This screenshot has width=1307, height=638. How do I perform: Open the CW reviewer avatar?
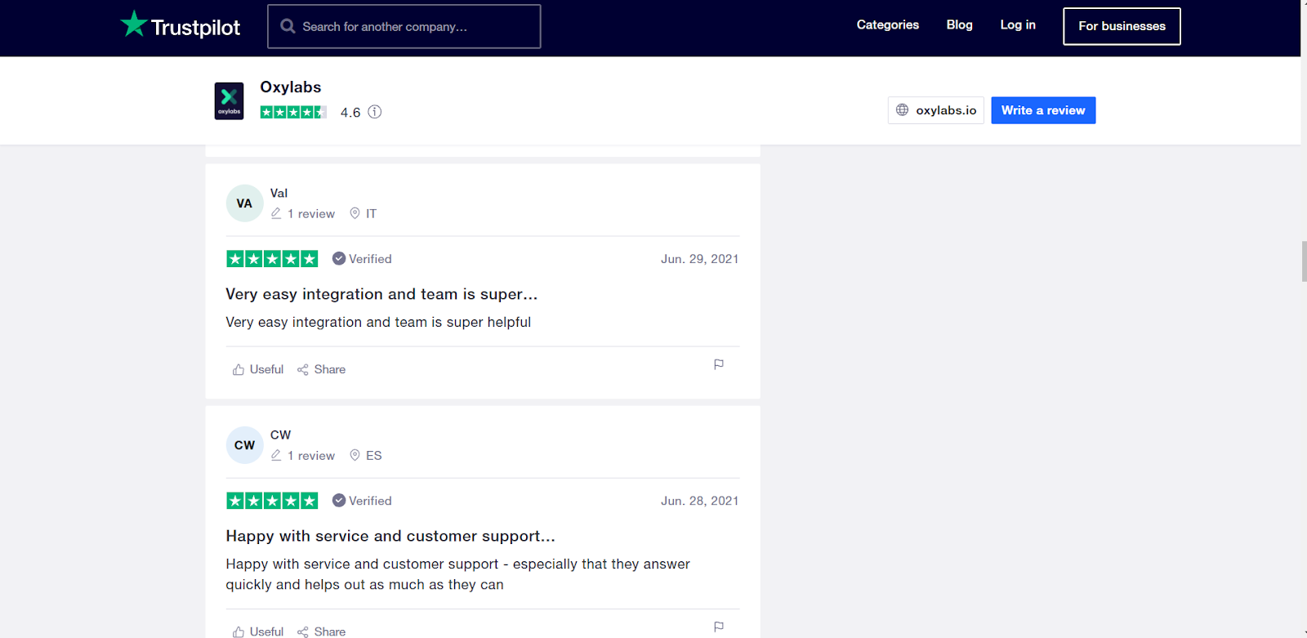(x=244, y=445)
